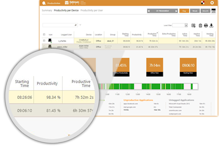The width and height of the screenshot is (220, 156).
Task: Check the adam_miller row checkbox
Action: pos(44,47)
